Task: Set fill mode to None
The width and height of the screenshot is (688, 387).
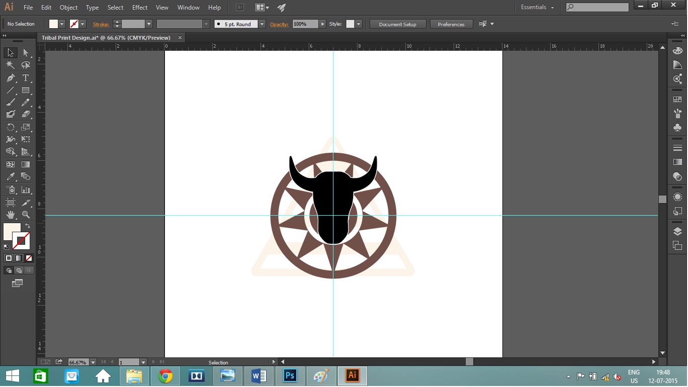Action: 29,258
